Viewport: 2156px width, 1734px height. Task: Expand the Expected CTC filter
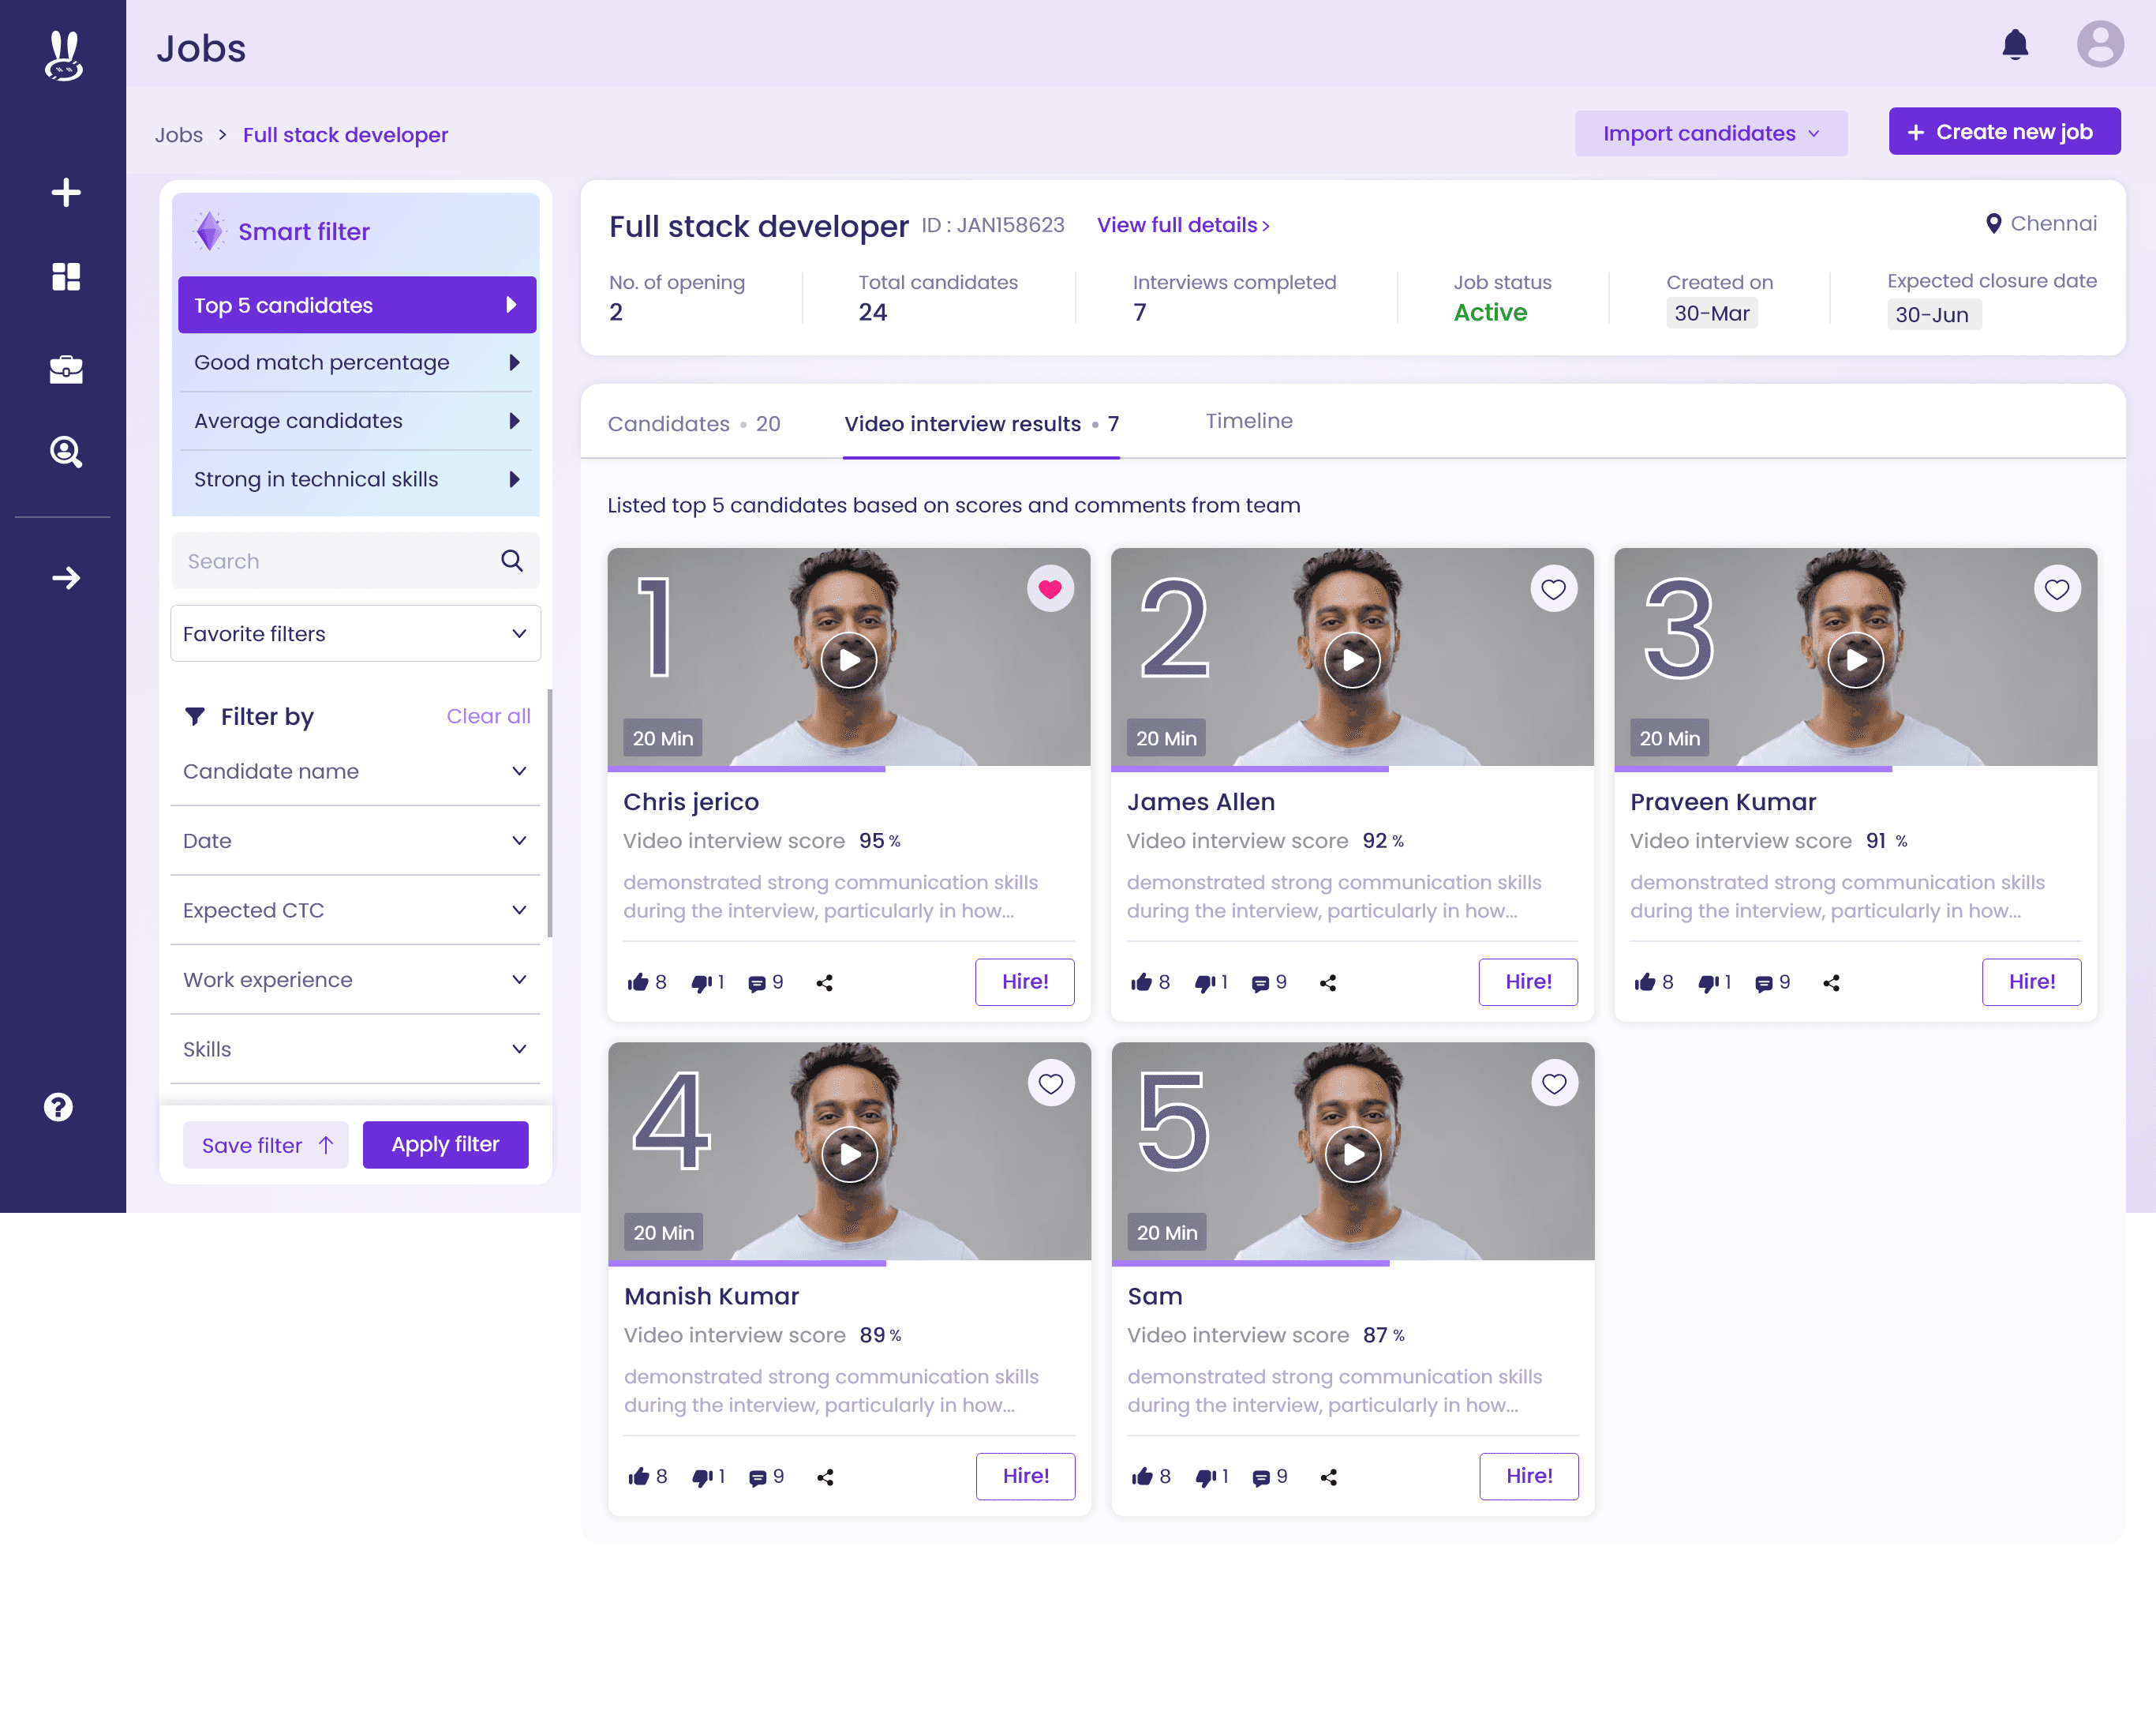click(355, 910)
